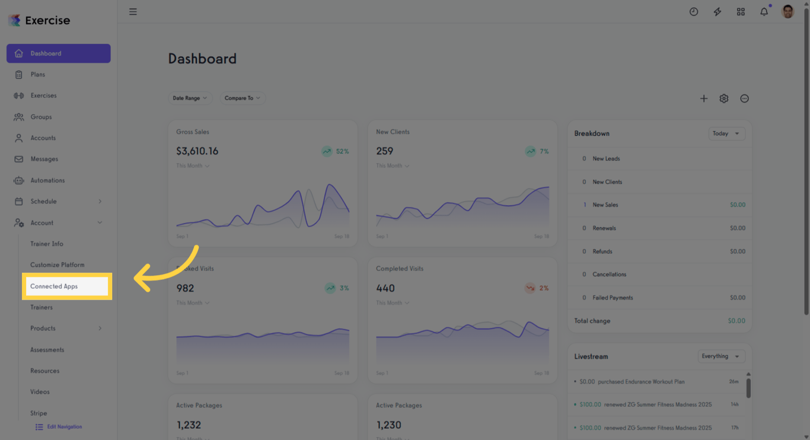The height and width of the screenshot is (440, 810).
Task: Click the plus icon to add widget
Action: coord(704,98)
